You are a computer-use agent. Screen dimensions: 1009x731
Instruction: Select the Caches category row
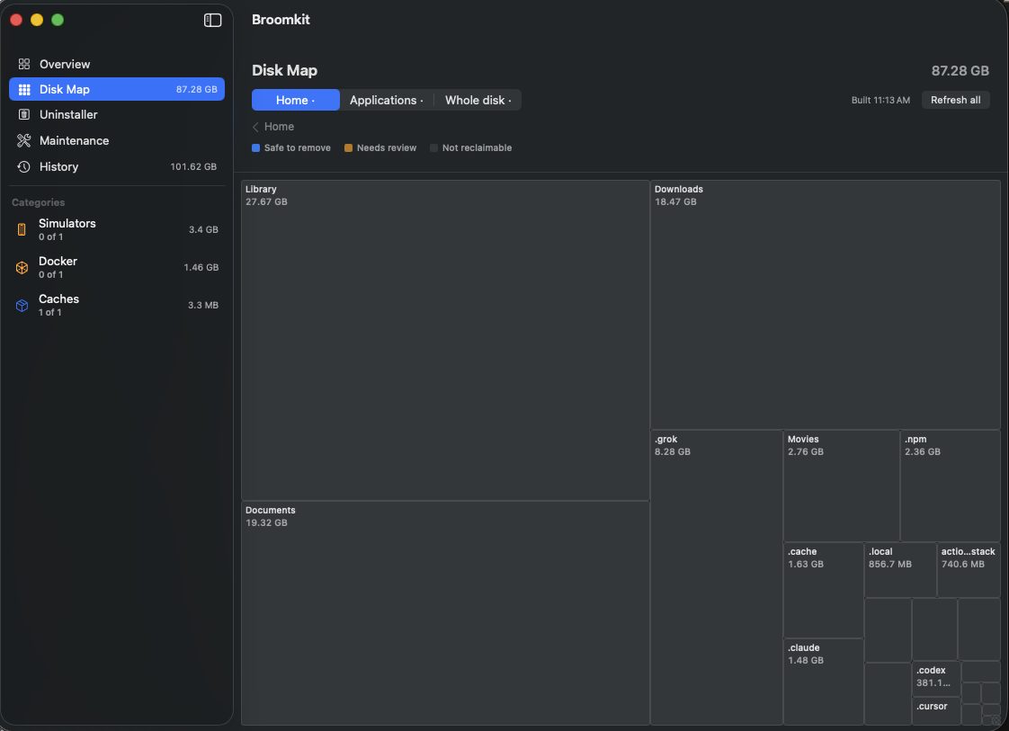coord(117,305)
